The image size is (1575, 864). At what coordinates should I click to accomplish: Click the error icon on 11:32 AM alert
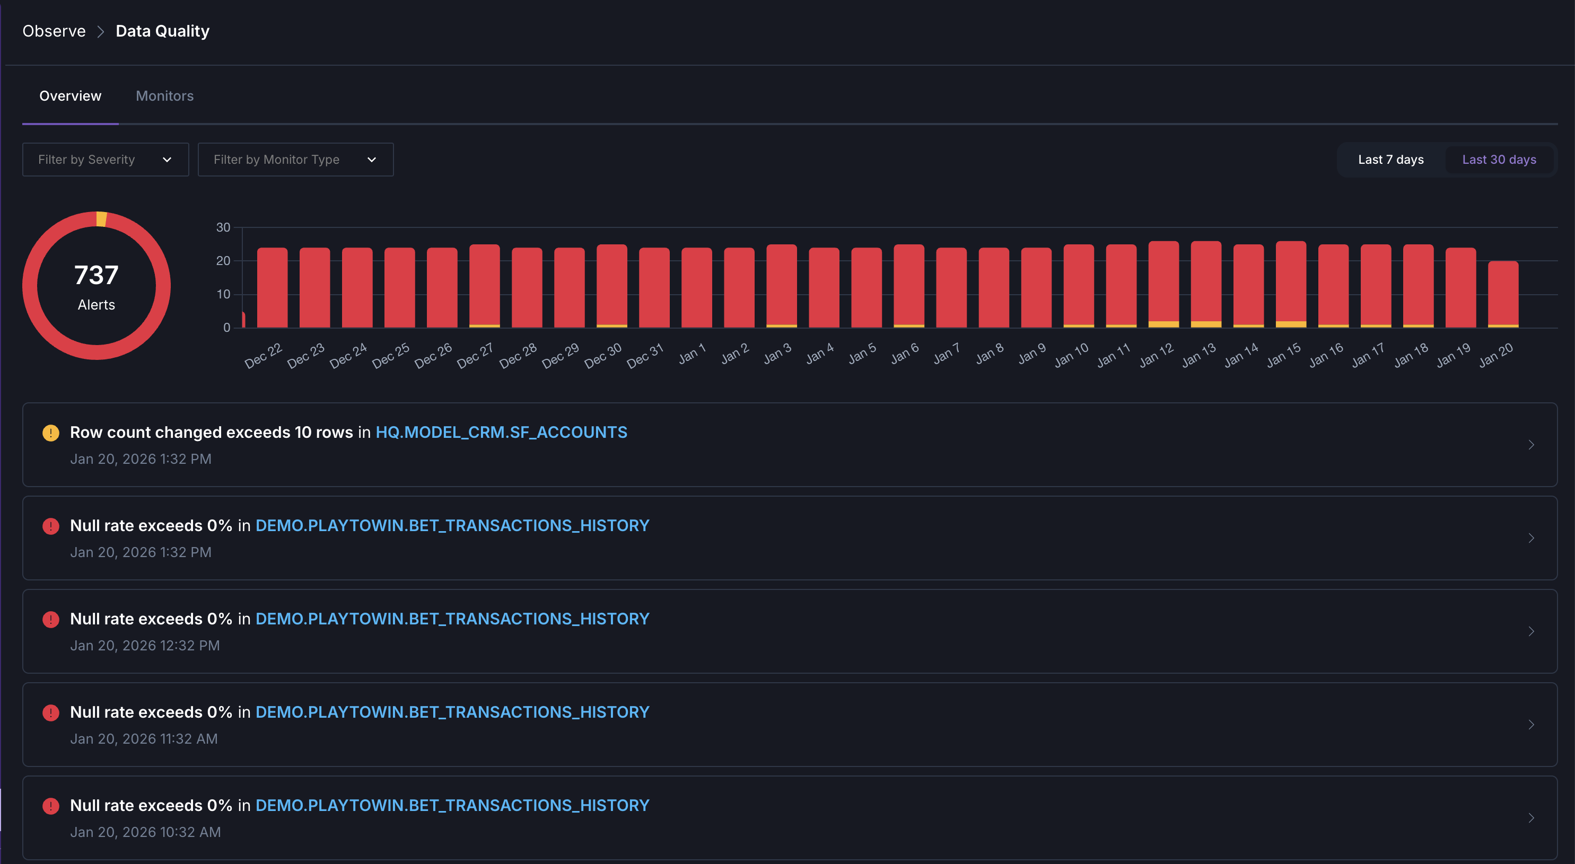tap(51, 713)
